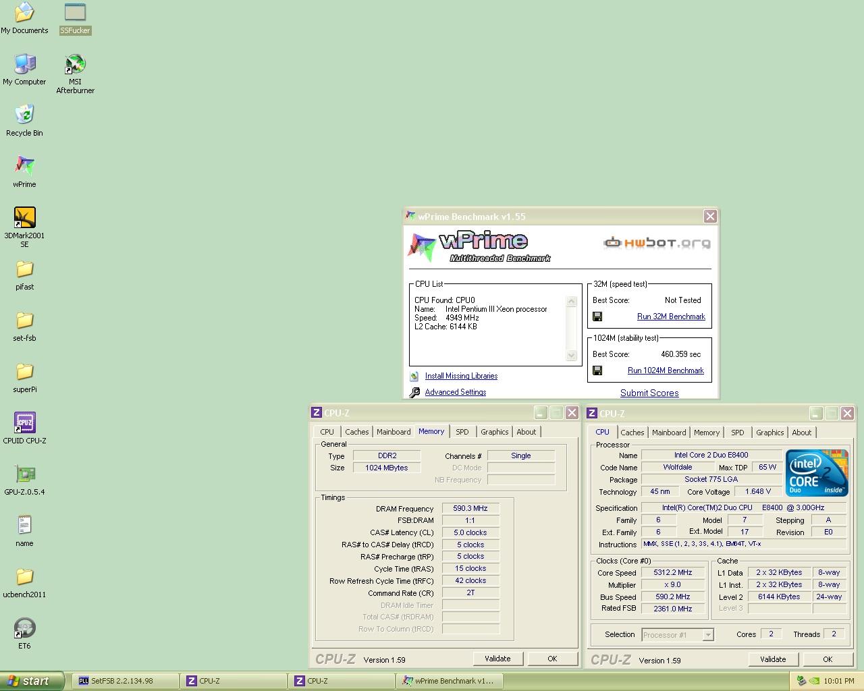The image size is (864, 691).
Task: Run the 1024M Benchmark
Action: [666, 370]
